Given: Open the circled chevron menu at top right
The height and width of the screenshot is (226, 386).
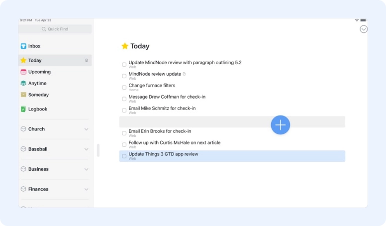Looking at the screenshot, I should click(x=364, y=29).
